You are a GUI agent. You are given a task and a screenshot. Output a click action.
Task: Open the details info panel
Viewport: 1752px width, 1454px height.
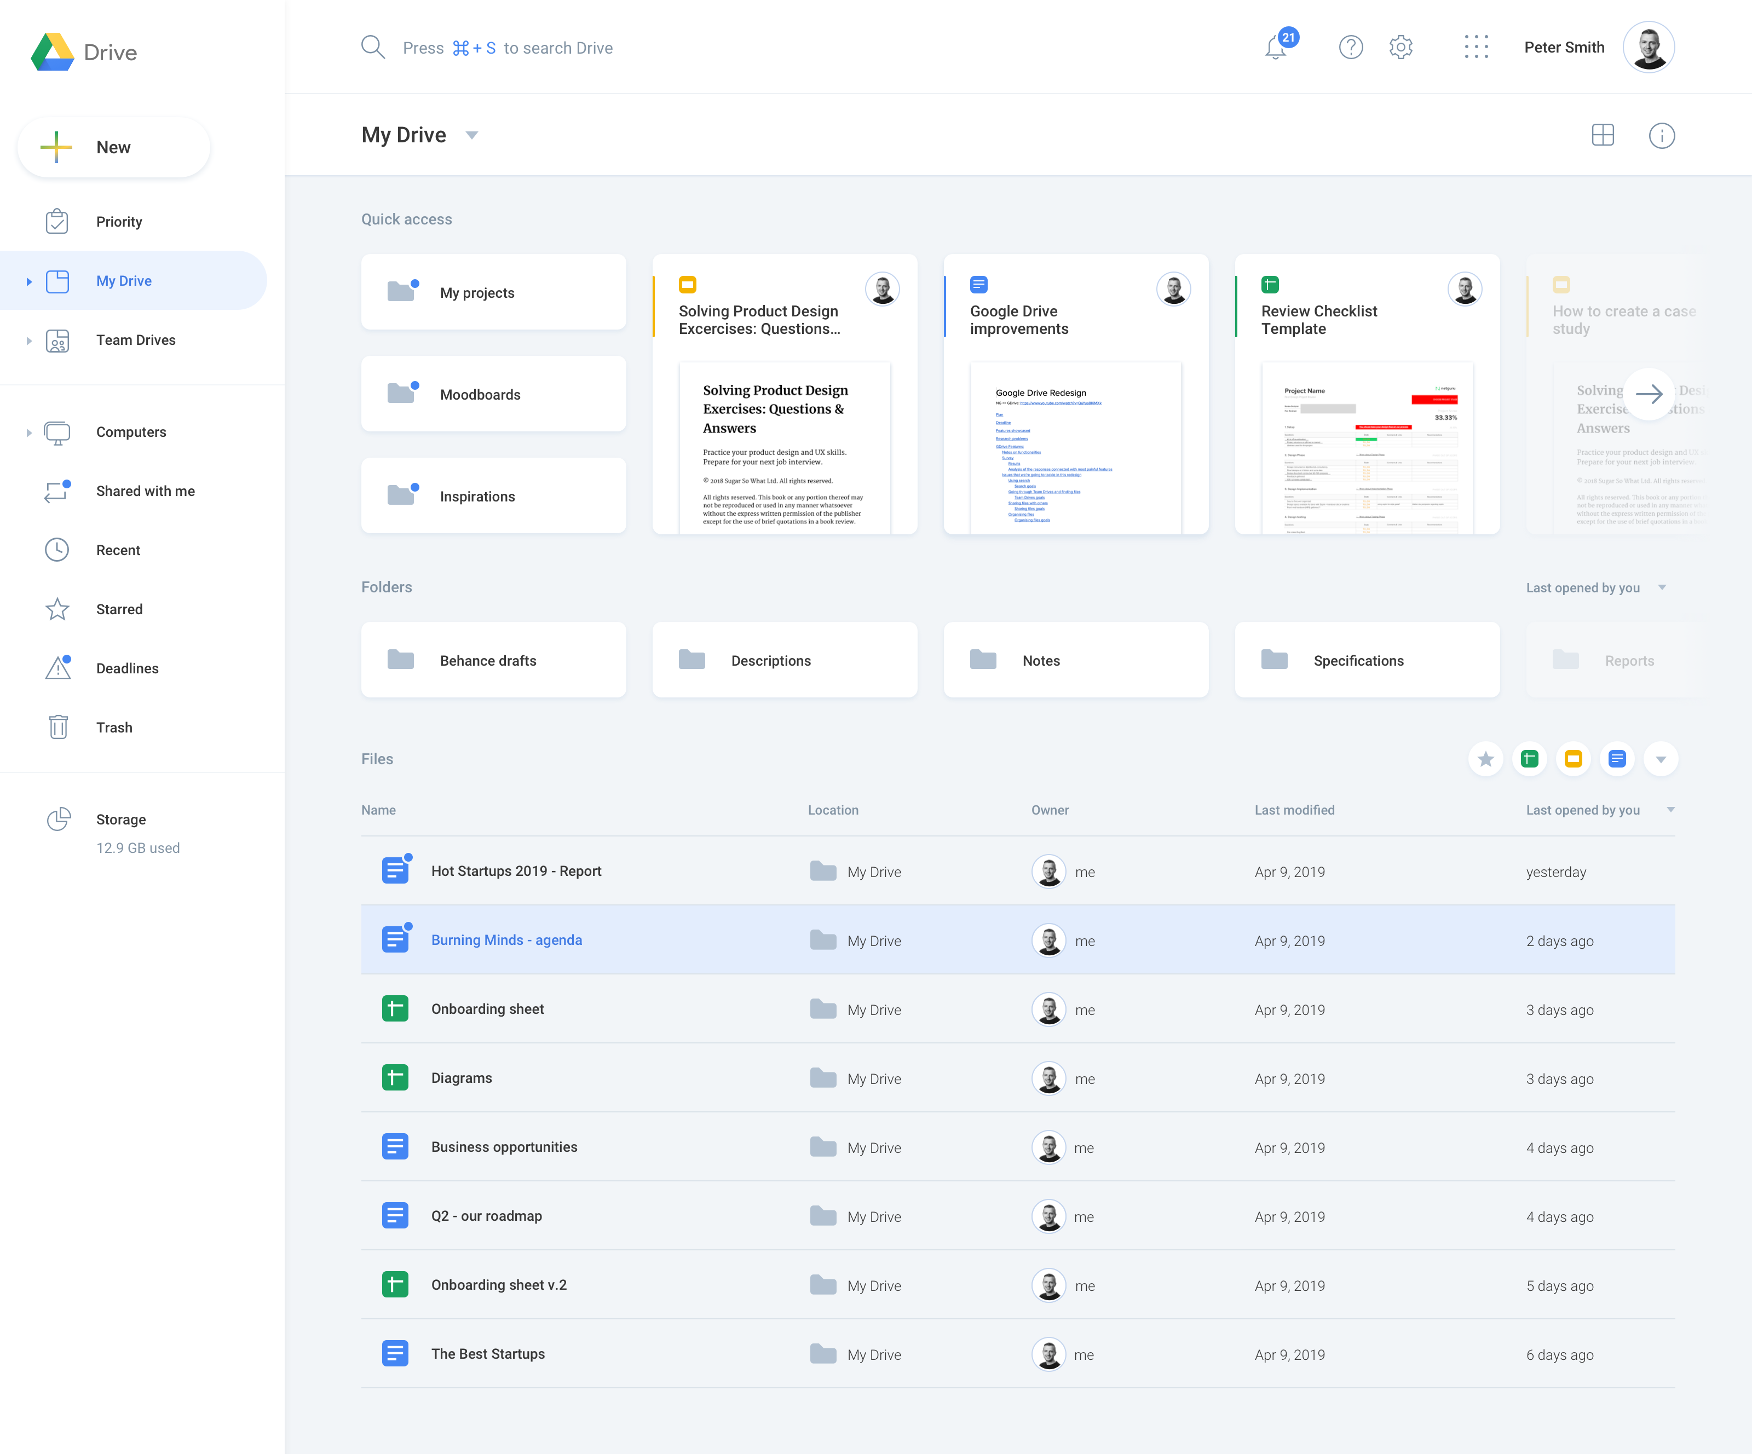[1661, 135]
